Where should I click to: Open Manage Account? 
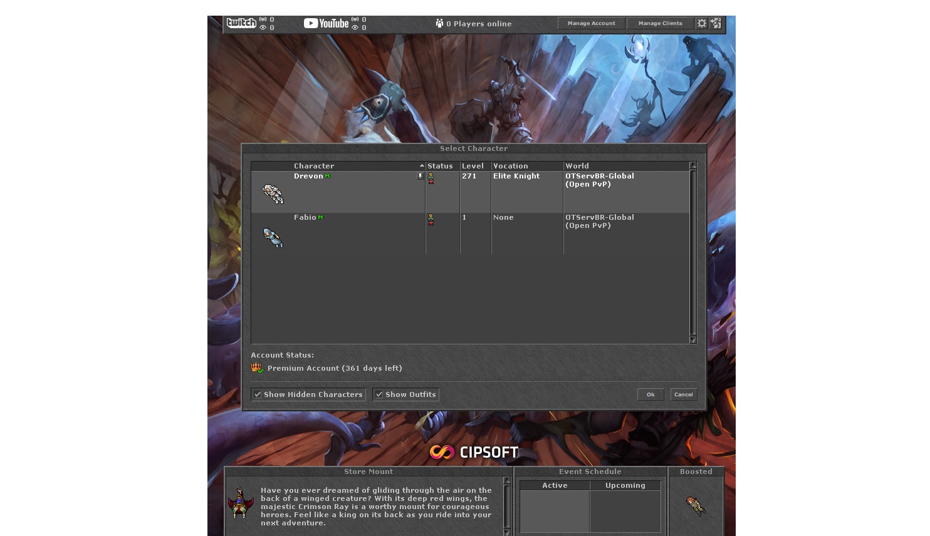point(592,23)
